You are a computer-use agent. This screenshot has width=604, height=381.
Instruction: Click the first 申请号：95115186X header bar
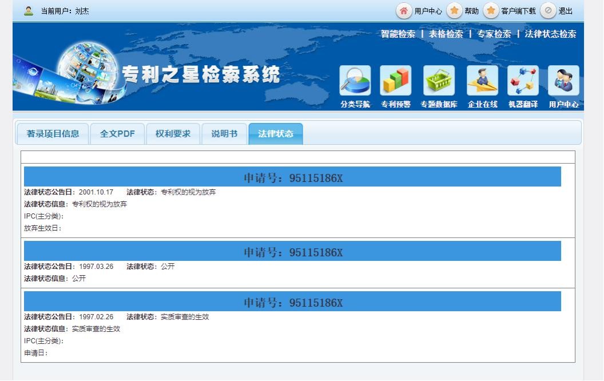tap(292, 177)
